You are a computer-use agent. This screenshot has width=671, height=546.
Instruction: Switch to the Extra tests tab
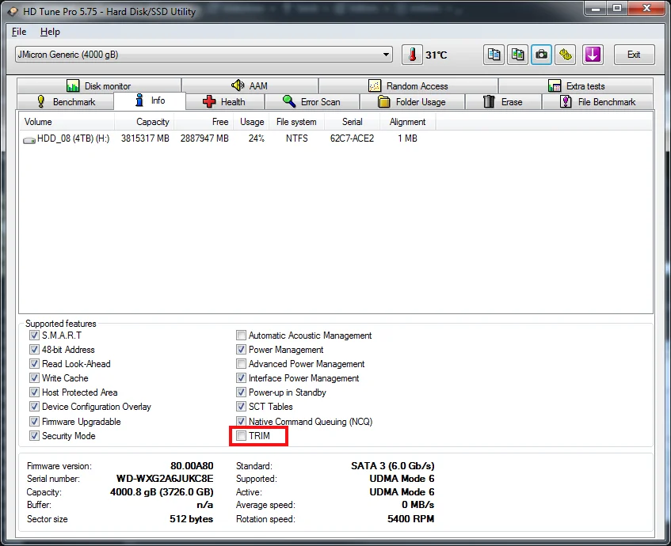[x=576, y=86]
